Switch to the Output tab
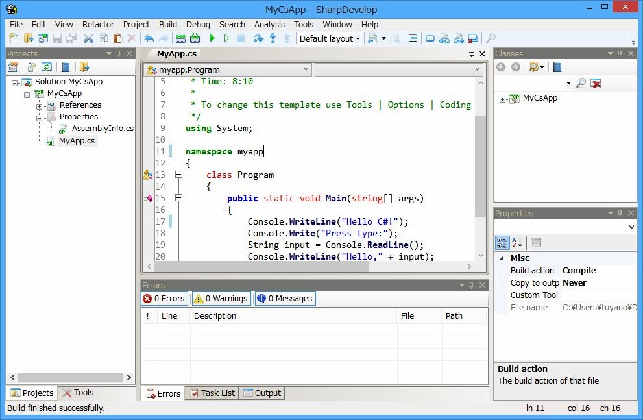The width and height of the screenshot is (643, 420). [262, 393]
